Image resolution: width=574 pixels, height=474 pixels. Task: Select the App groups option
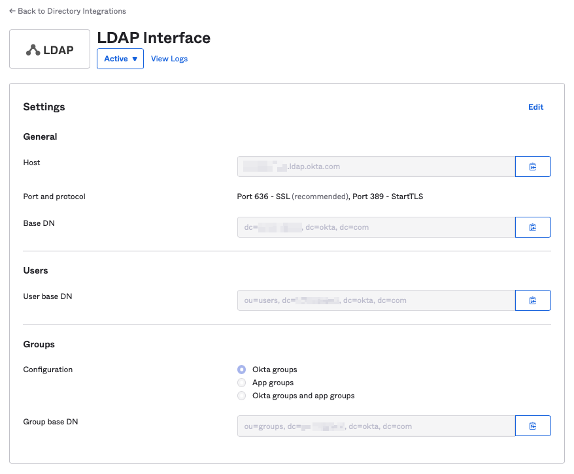click(241, 383)
